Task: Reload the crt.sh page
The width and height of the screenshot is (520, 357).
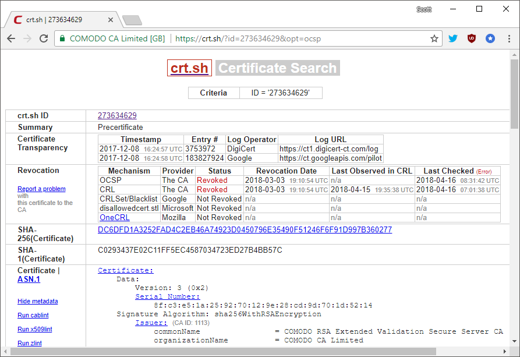Action: click(44, 38)
